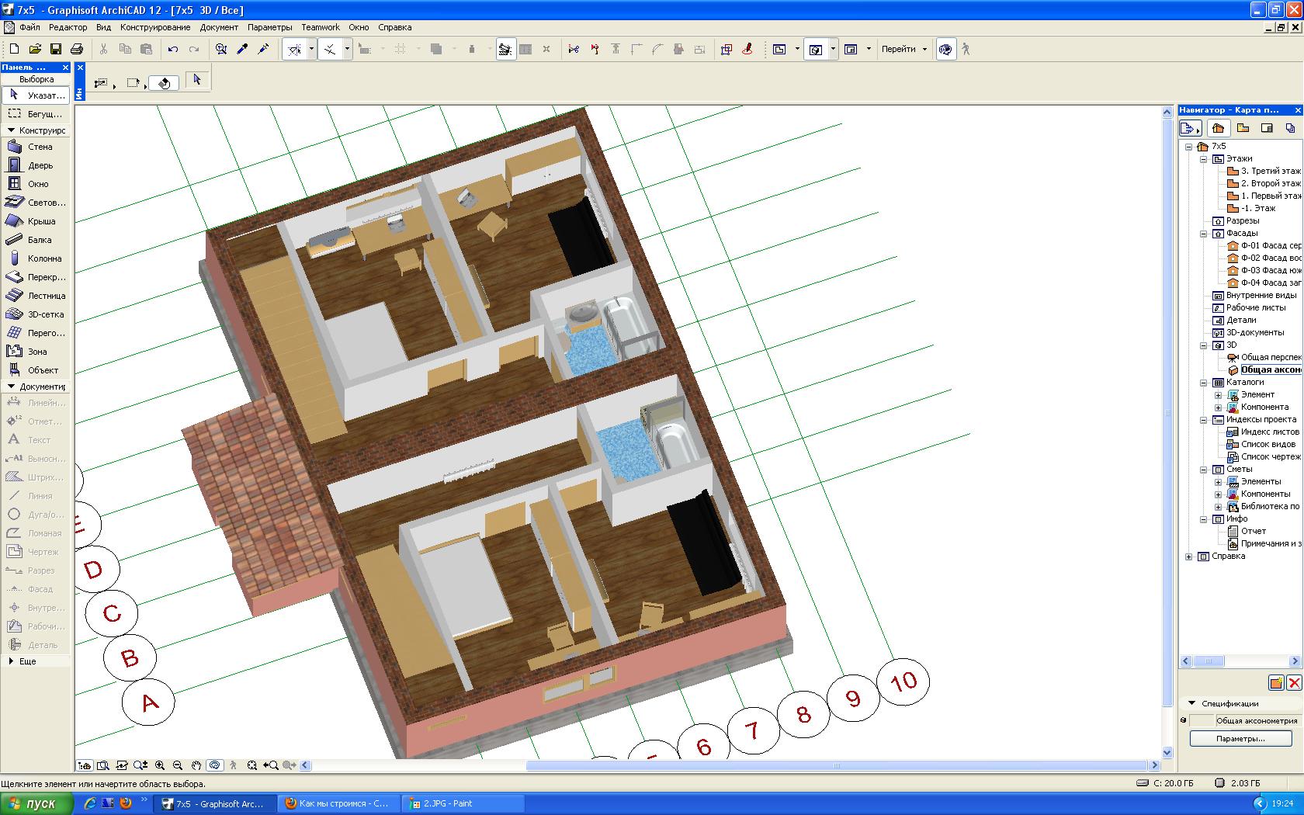Open the Конструирование menu

pyautogui.click(x=155, y=27)
